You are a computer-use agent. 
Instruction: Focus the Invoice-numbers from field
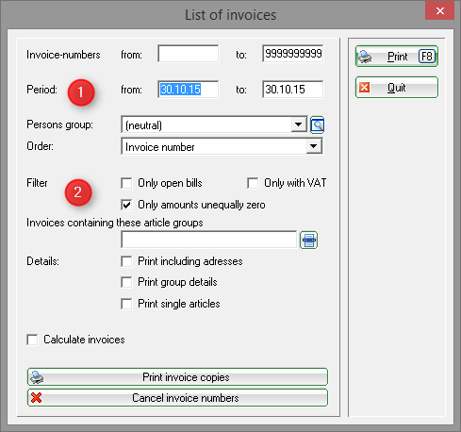point(189,54)
